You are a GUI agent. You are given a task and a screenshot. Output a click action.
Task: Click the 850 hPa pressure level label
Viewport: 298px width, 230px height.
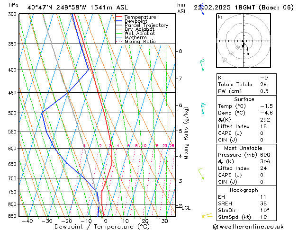(x=13, y=216)
